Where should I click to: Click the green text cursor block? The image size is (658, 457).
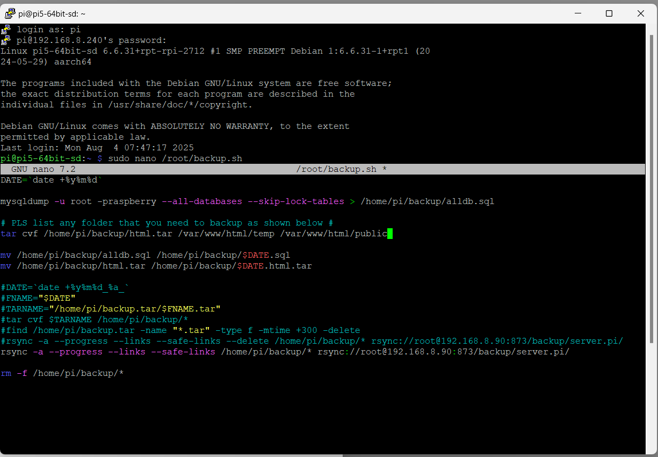[x=390, y=234]
